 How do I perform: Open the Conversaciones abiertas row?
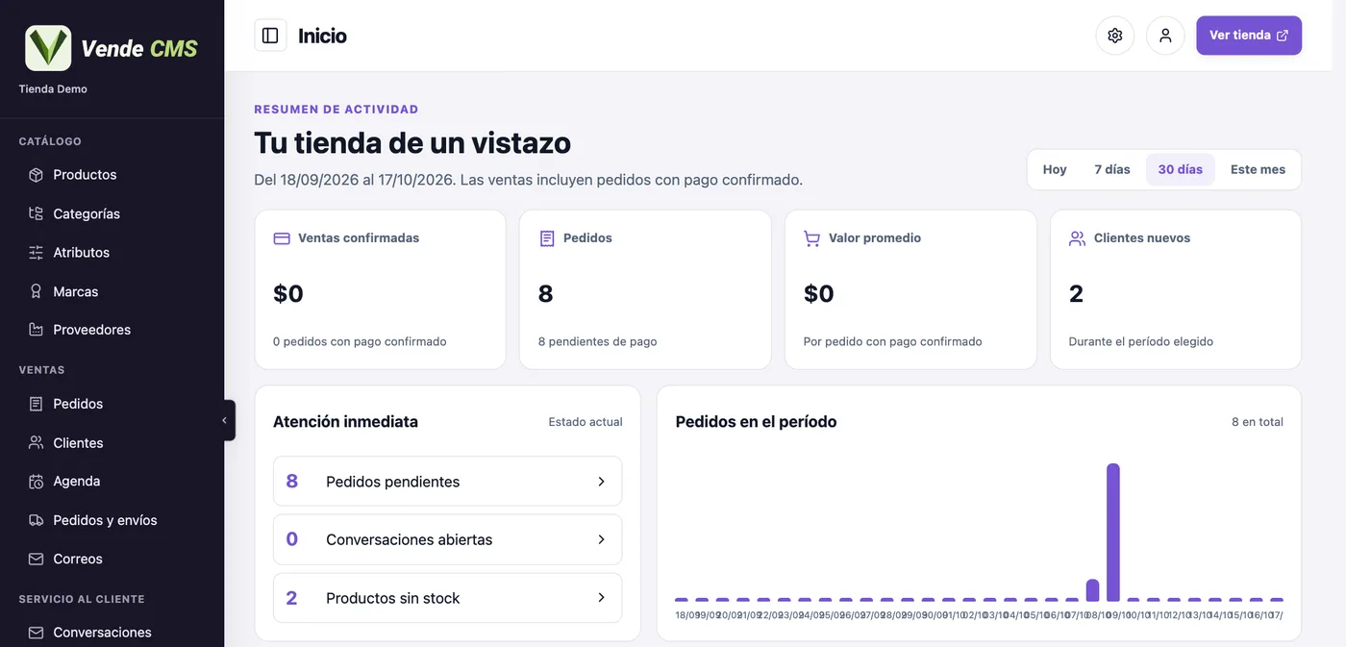click(448, 539)
